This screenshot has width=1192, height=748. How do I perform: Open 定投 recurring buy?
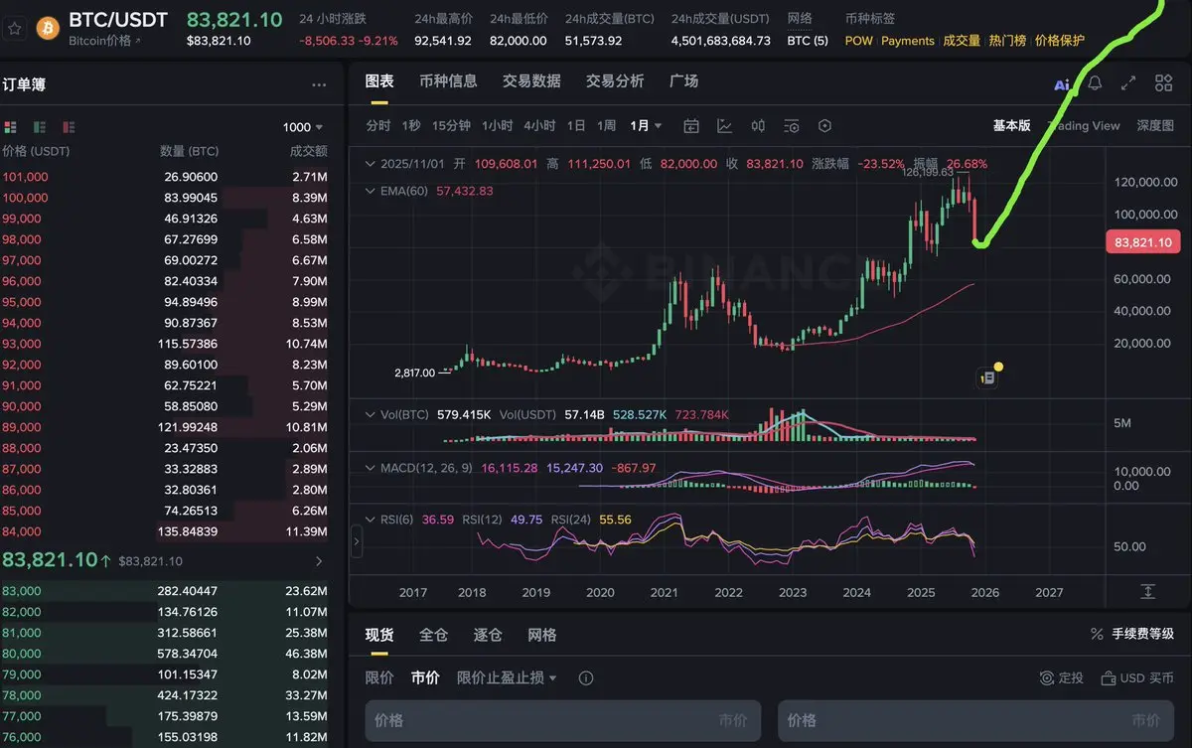click(x=1061, y=678)
